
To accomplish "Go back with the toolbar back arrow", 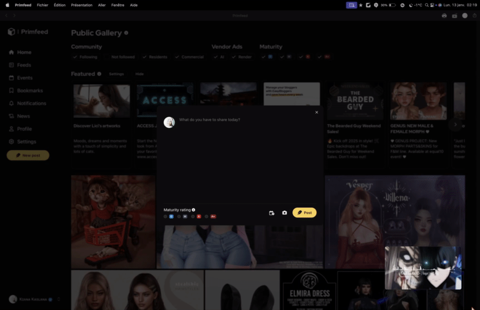I will 6,15.
